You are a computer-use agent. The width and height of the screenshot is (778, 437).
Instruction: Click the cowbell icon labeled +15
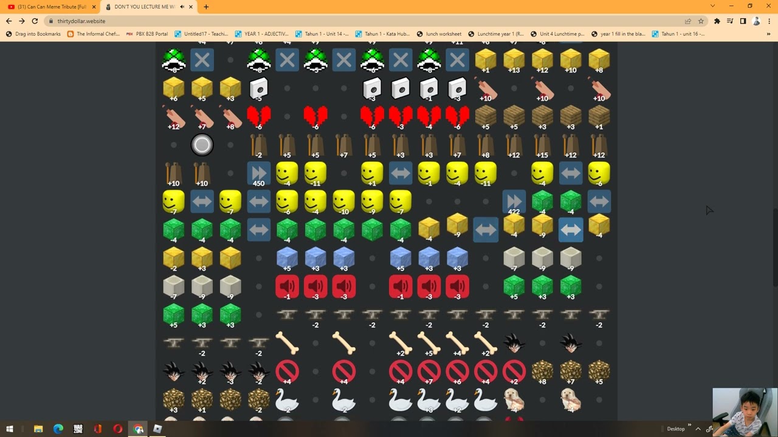click(x=542, y=146)
